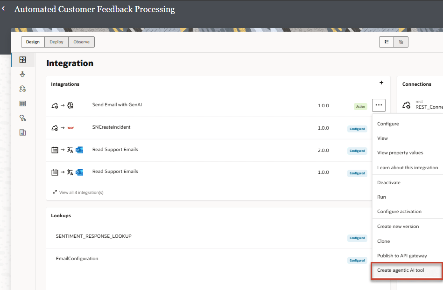Select the Connections plug icon in sidebar
The image size is (443, 290).
22,89
